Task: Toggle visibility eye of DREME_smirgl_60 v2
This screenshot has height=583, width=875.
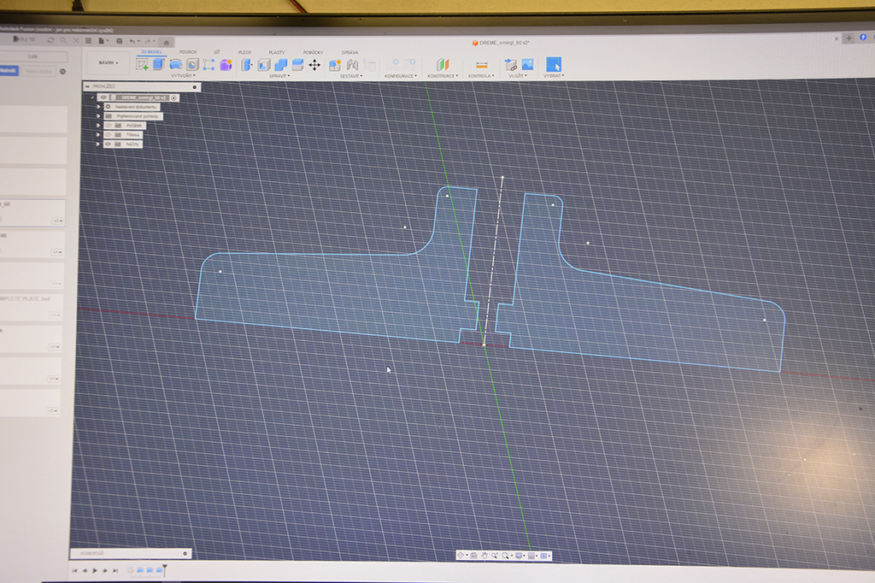Action: 103,97
